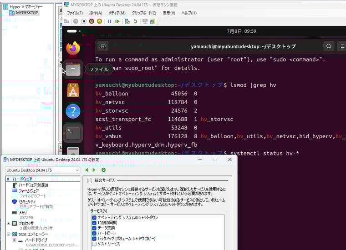Revert the VM using the undo arrow icon
346x250 pixels.
(135, 21)
